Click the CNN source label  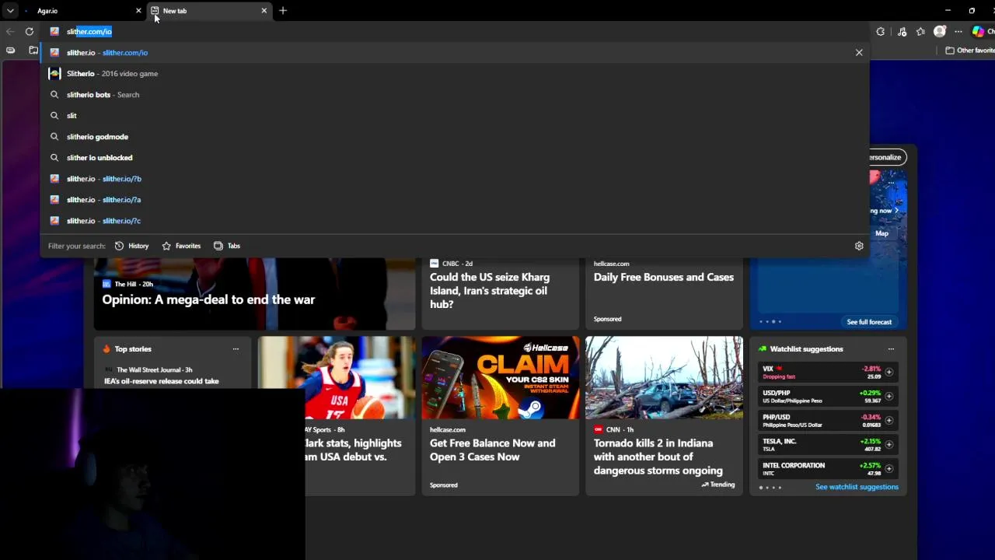[x=613, y=429]
